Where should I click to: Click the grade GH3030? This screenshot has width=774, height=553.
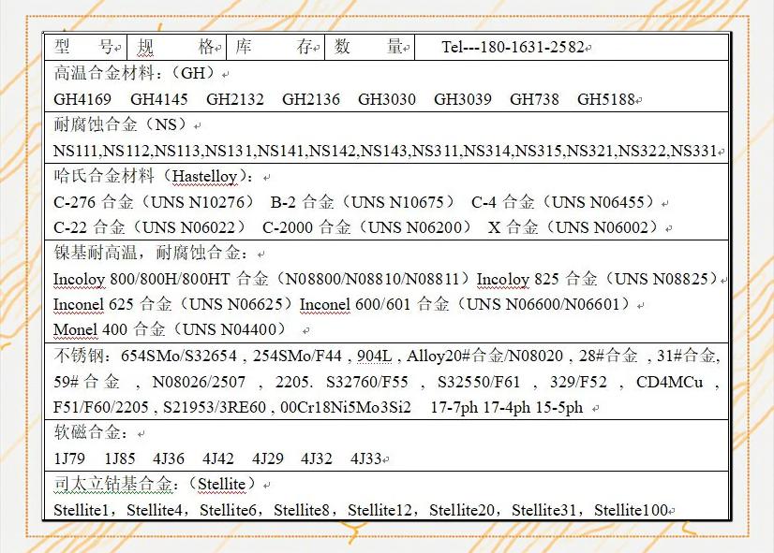pos(387,99)
